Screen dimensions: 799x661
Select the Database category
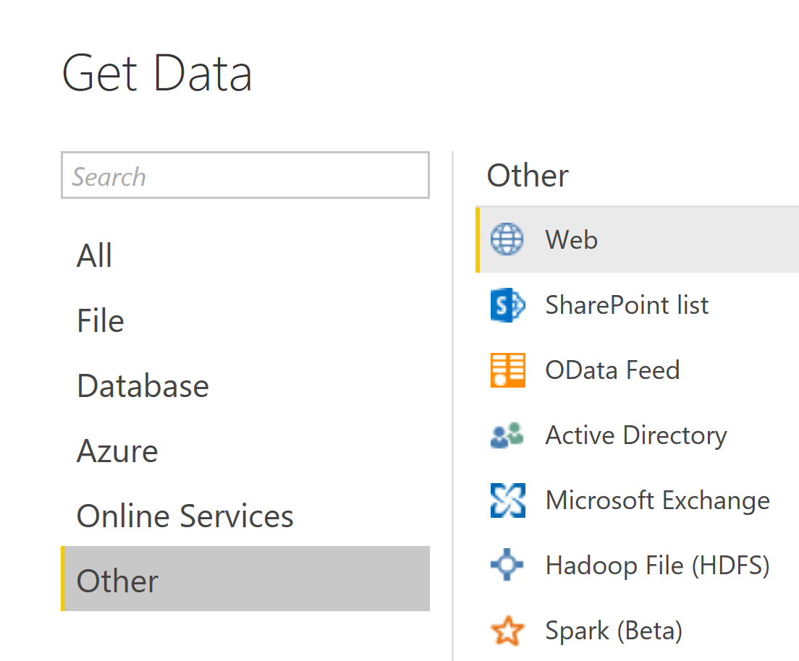point(143,385)
